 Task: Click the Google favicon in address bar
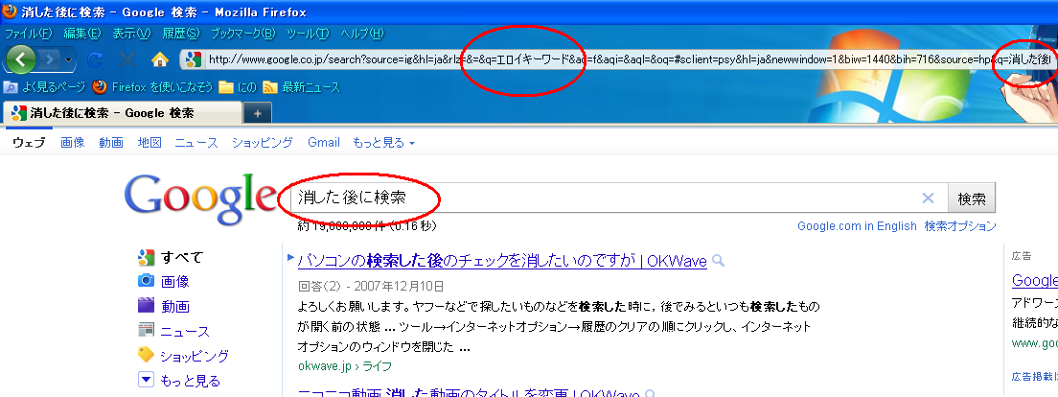193,60
